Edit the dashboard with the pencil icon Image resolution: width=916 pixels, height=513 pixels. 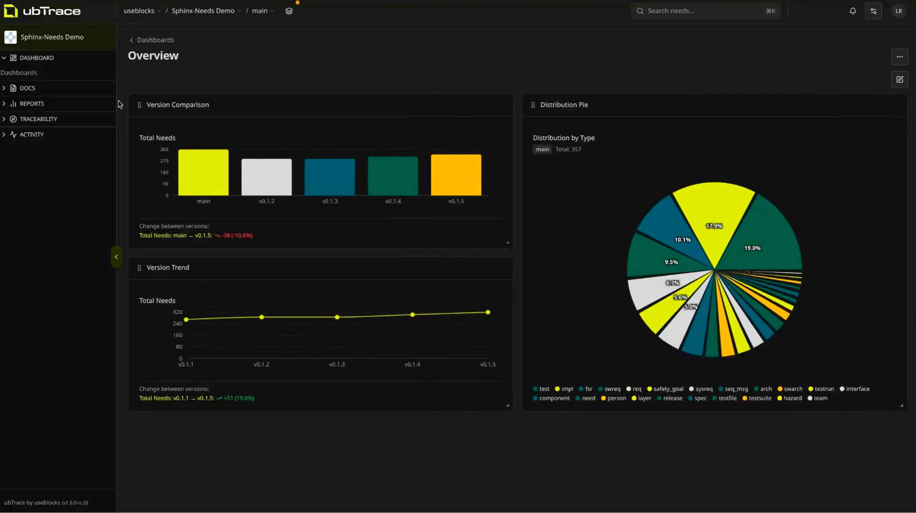click(x=899, y=79)
